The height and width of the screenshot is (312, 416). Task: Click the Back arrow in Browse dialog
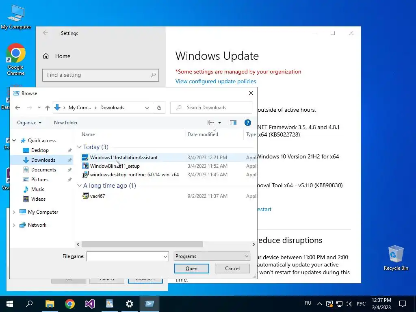[17, 108]
